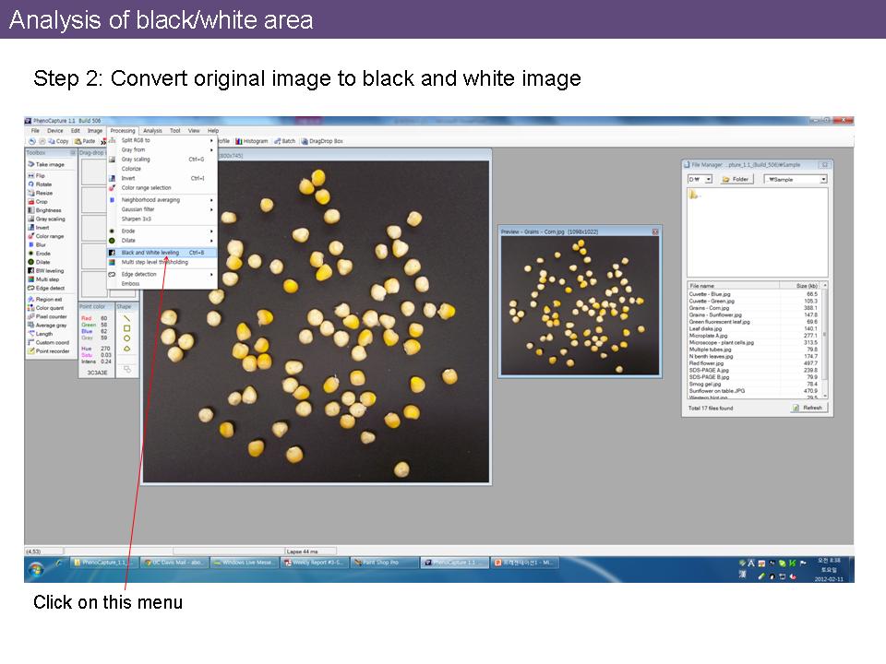This screenshot has width=886, height=664.
Task: Choose the Crop tool in Toolbox
Action: (42, 201)
